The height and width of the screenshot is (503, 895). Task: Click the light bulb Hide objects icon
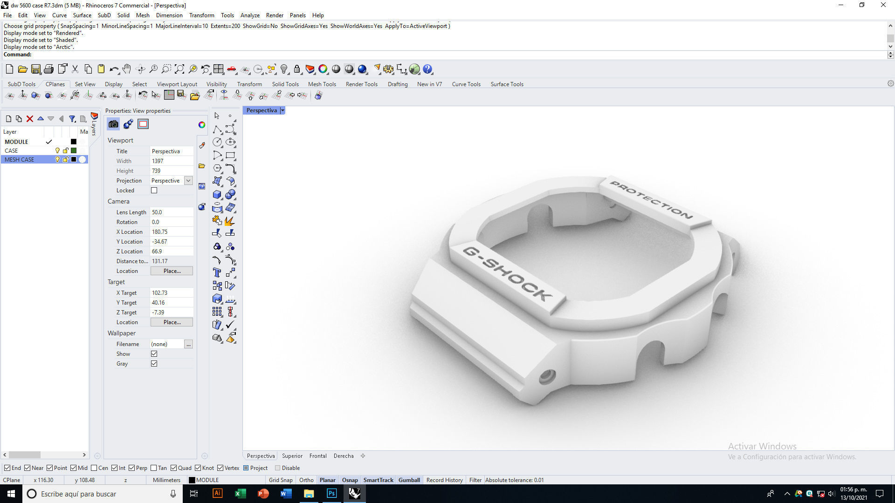point(284,69)
